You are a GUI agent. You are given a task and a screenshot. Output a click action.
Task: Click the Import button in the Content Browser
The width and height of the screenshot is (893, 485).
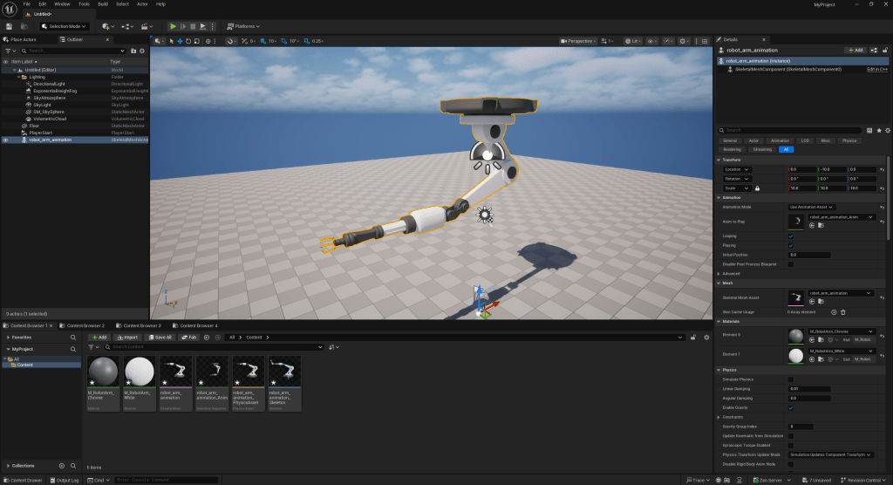[127, 337]
